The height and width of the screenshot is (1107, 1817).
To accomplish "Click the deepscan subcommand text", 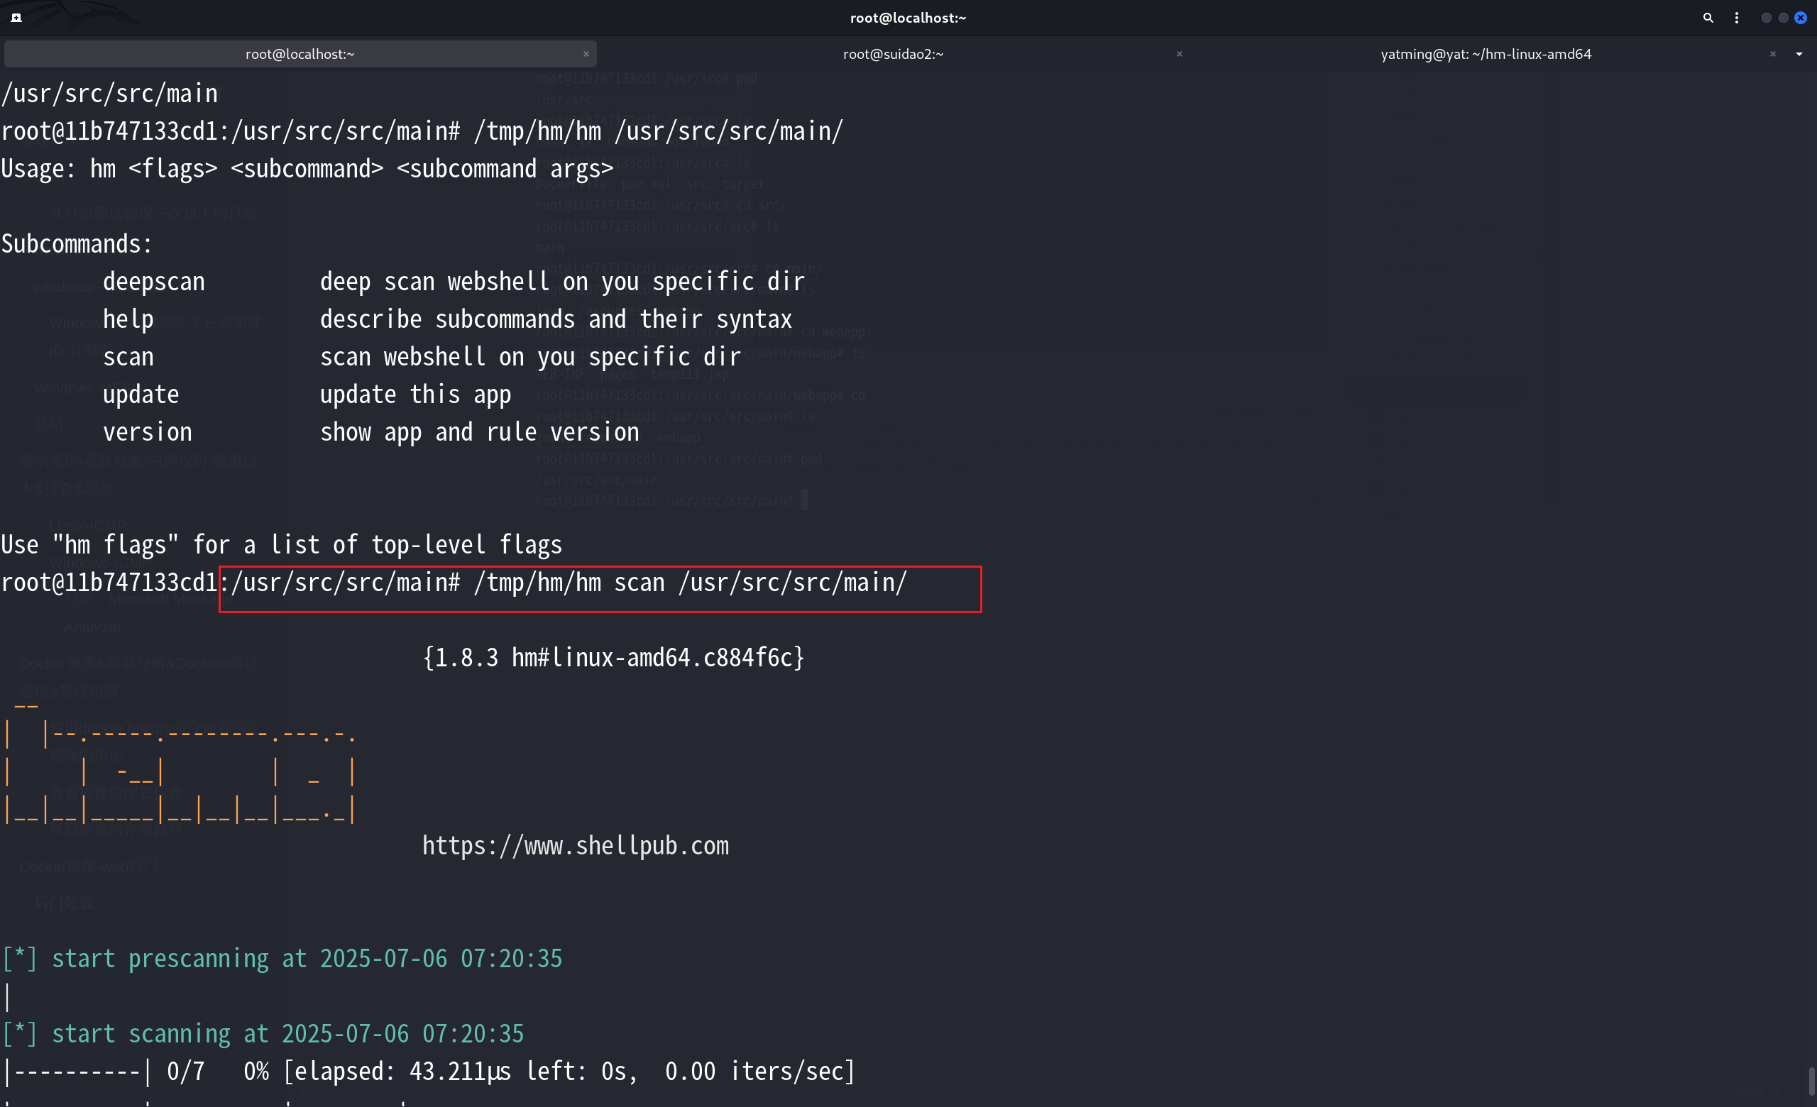I will [x=153, y=282].
